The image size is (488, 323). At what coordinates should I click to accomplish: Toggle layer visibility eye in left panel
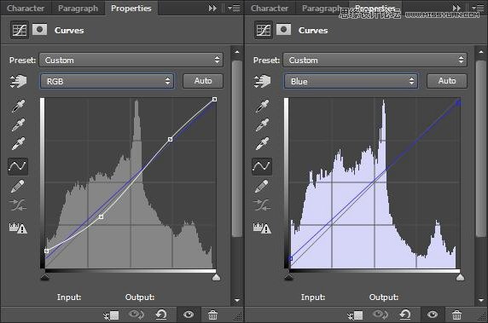189,314
